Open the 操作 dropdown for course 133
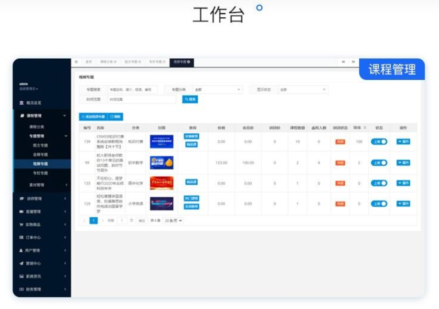The width and height of the screenshot is (439, 309). click(403, 183)
